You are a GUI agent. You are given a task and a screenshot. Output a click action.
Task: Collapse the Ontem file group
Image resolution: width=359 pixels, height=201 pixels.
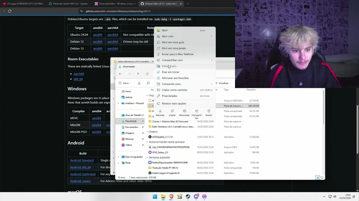coord(147,132)
